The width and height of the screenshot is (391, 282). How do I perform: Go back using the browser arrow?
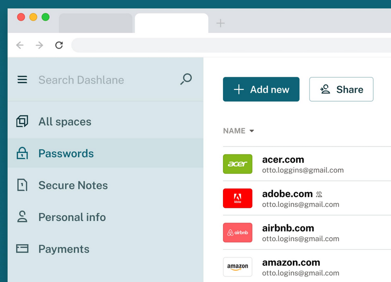(x=20, y=45)
